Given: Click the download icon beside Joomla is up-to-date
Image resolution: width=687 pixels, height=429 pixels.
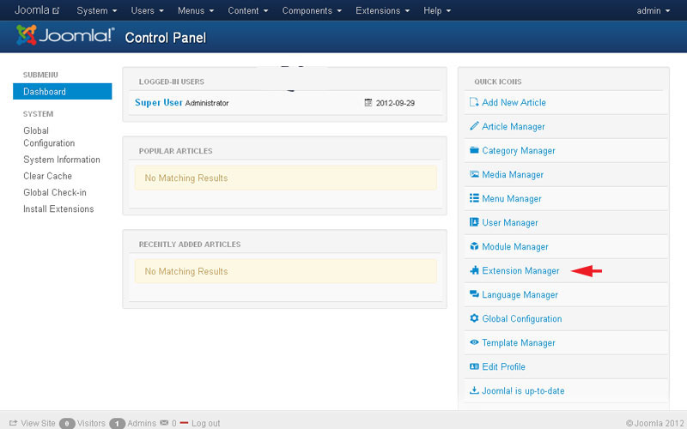Looking at the screenshot, I should (474, 390).
